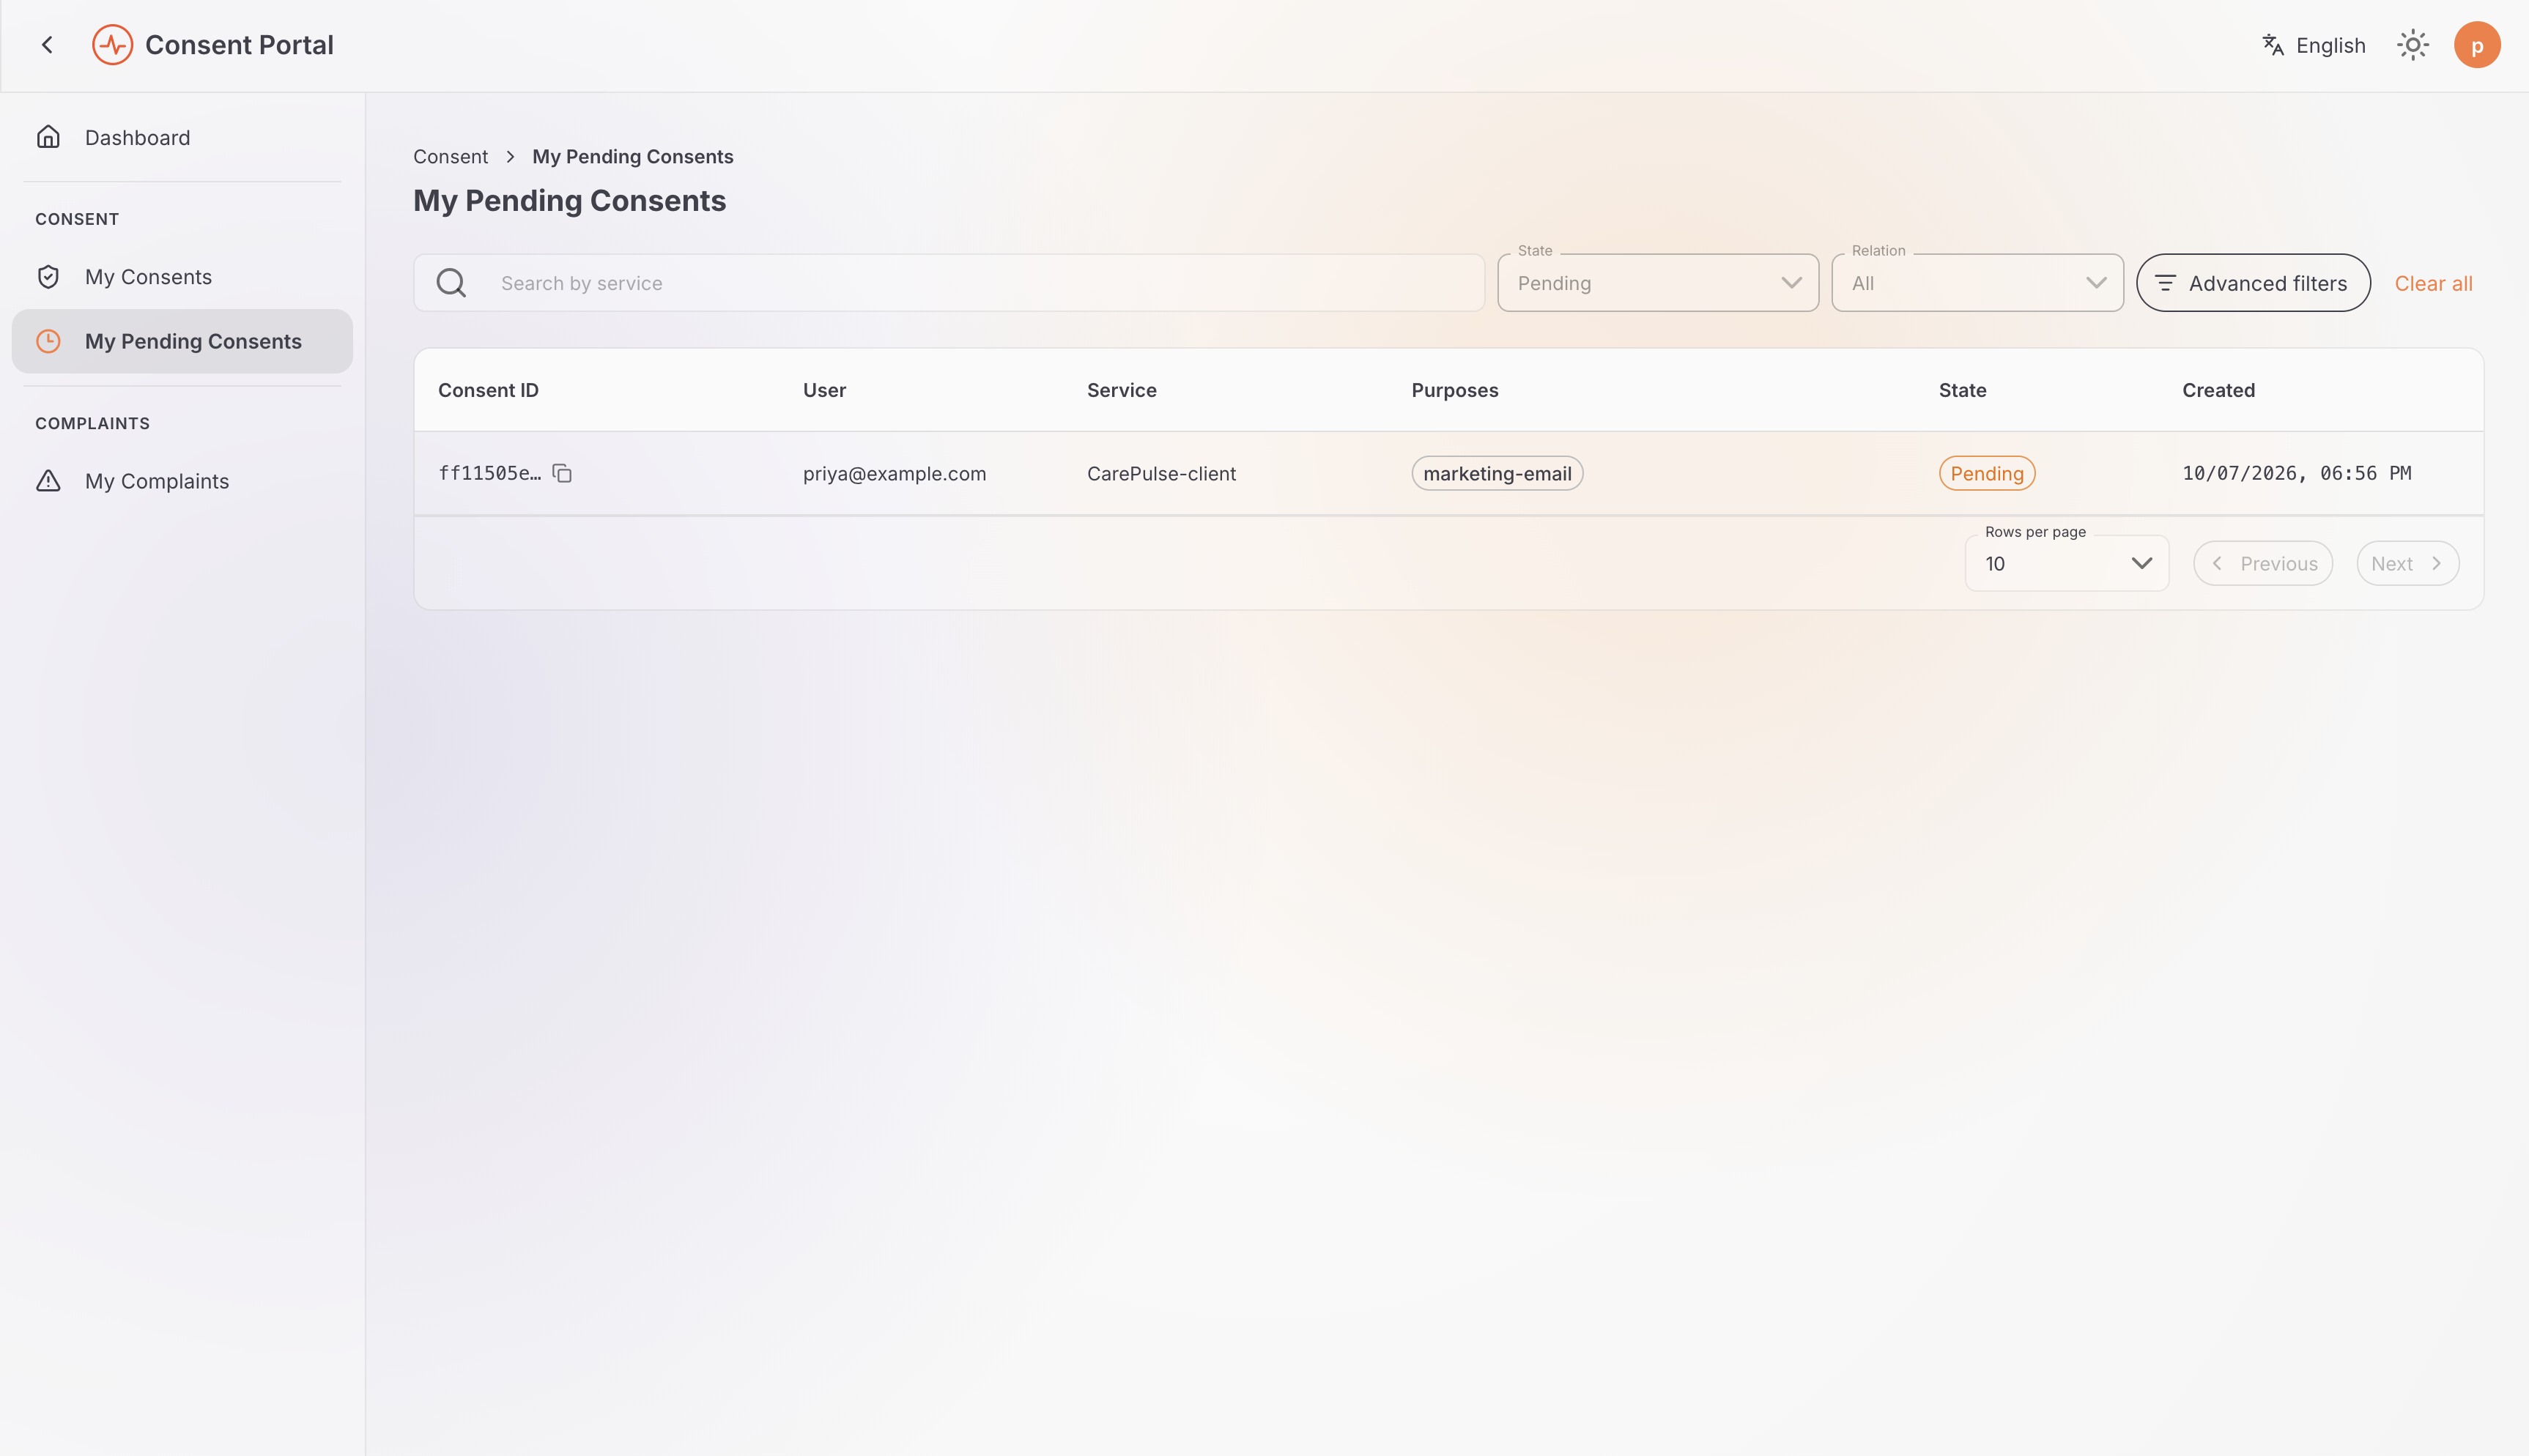Image resolution: width=2529 pixels, height=1456 pixels.
Task: Click the State column header in table
Action: (1962, 390)
